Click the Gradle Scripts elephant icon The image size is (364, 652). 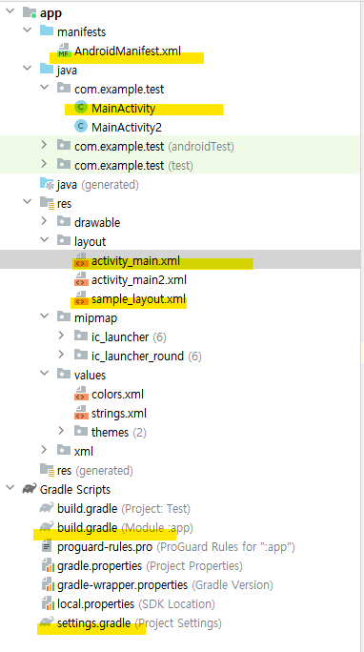(30, 489)
